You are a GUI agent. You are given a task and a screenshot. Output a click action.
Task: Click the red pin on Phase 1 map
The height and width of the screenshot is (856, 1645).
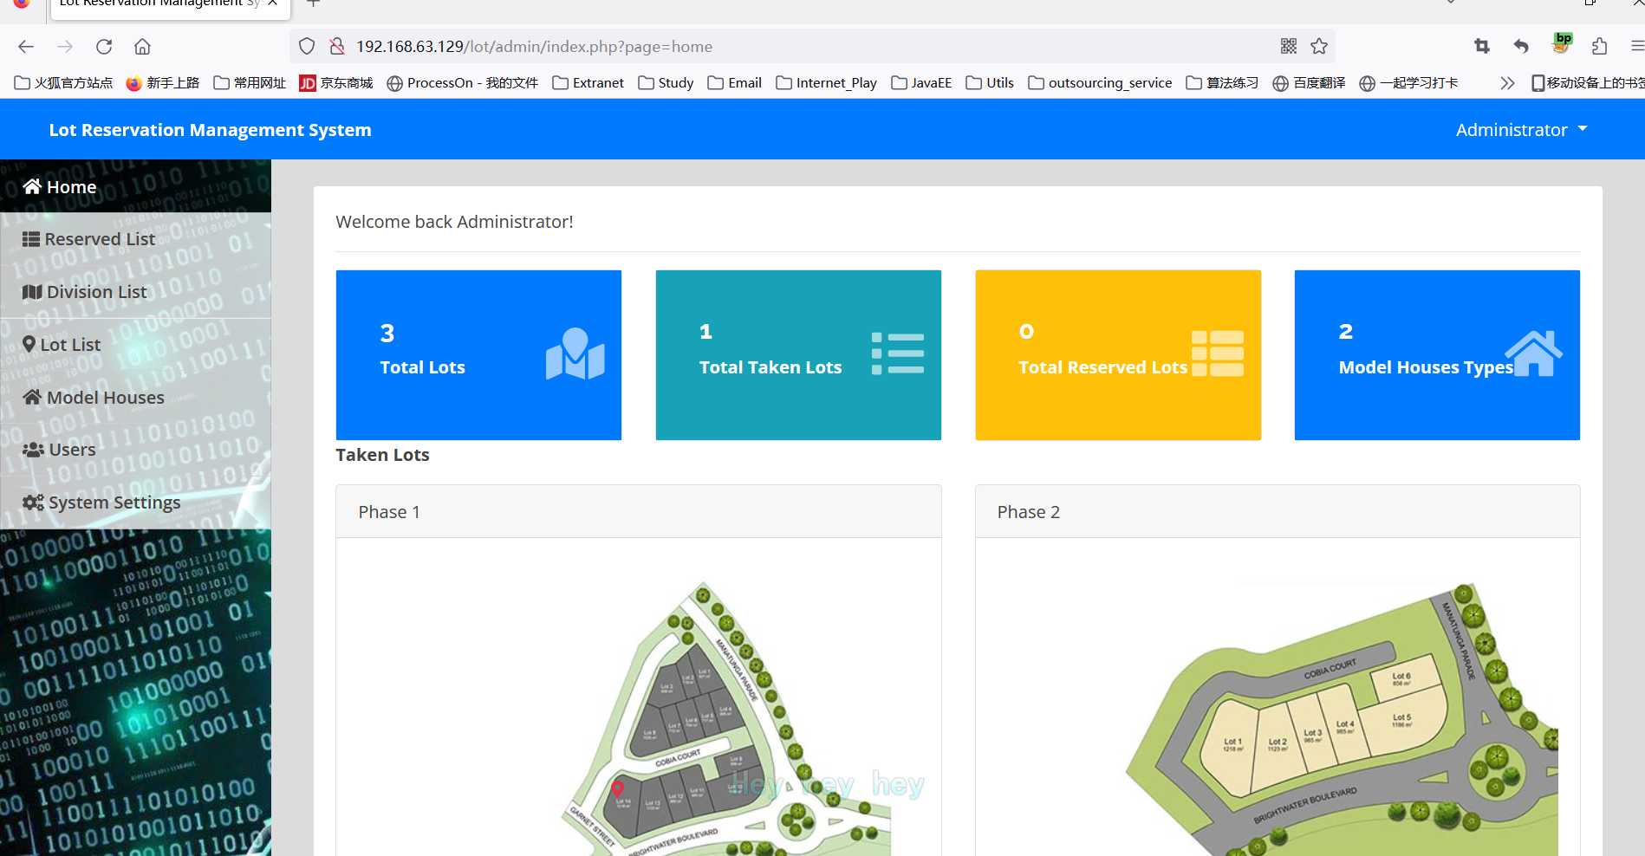click(618, 788)
